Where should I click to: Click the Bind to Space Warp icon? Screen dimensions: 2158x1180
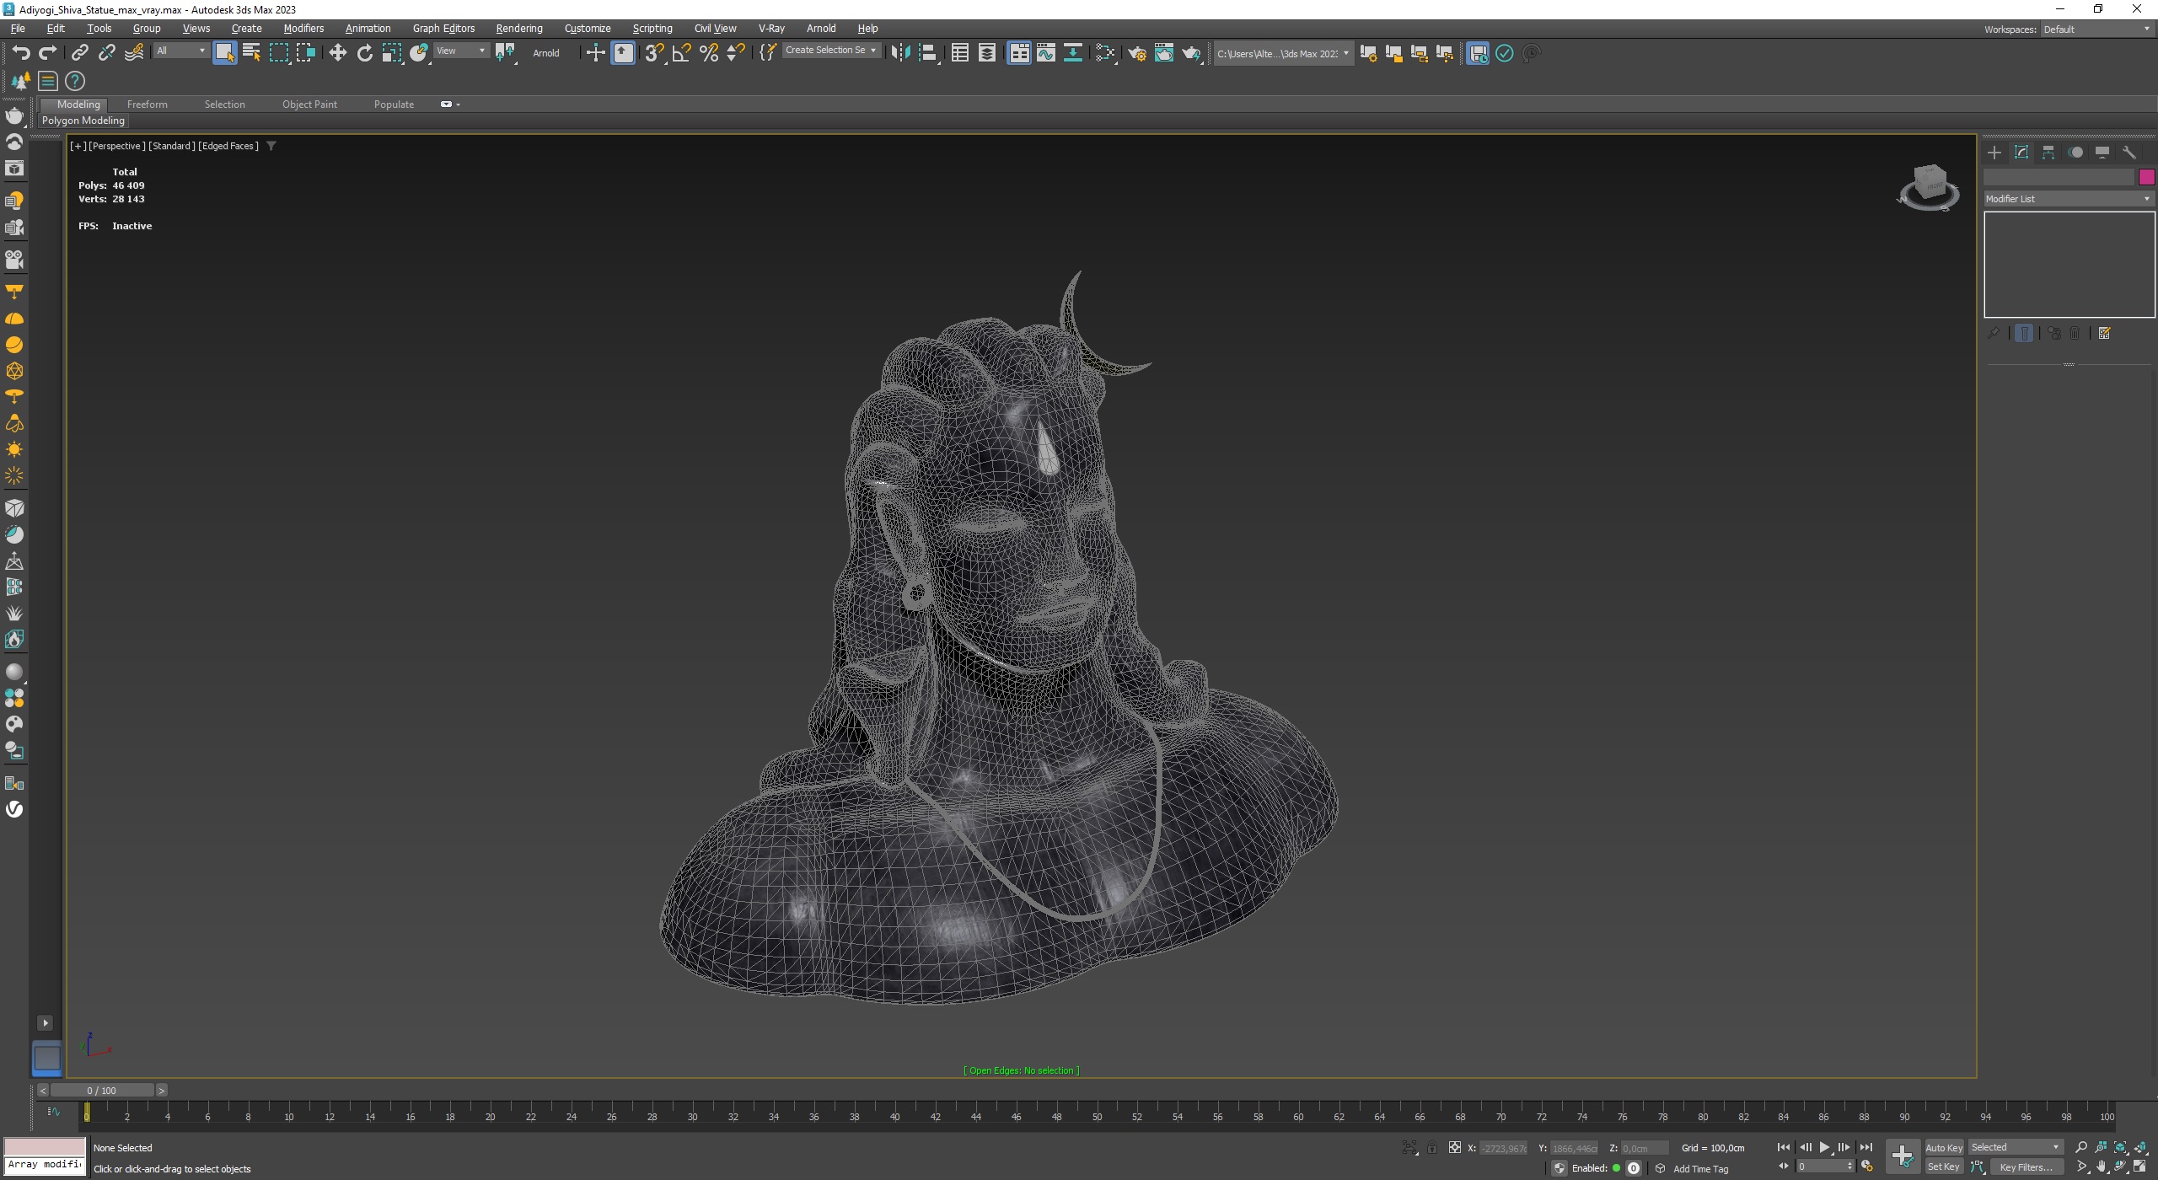[134, 53]
